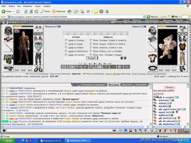Open the "Избранное" menu in menu bar
The height and width of the screenshot is (143, 191).
[x=27, y=6]
